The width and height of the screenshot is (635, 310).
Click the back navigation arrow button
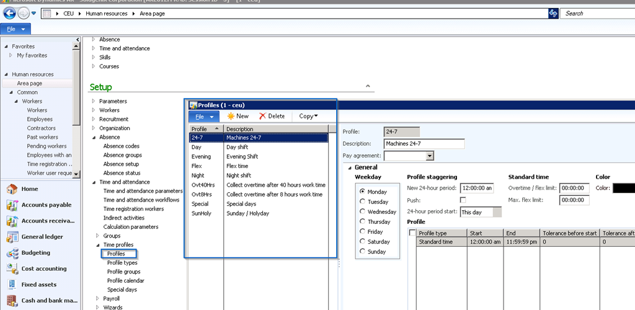pyautogui.click(x=9, y=13)
